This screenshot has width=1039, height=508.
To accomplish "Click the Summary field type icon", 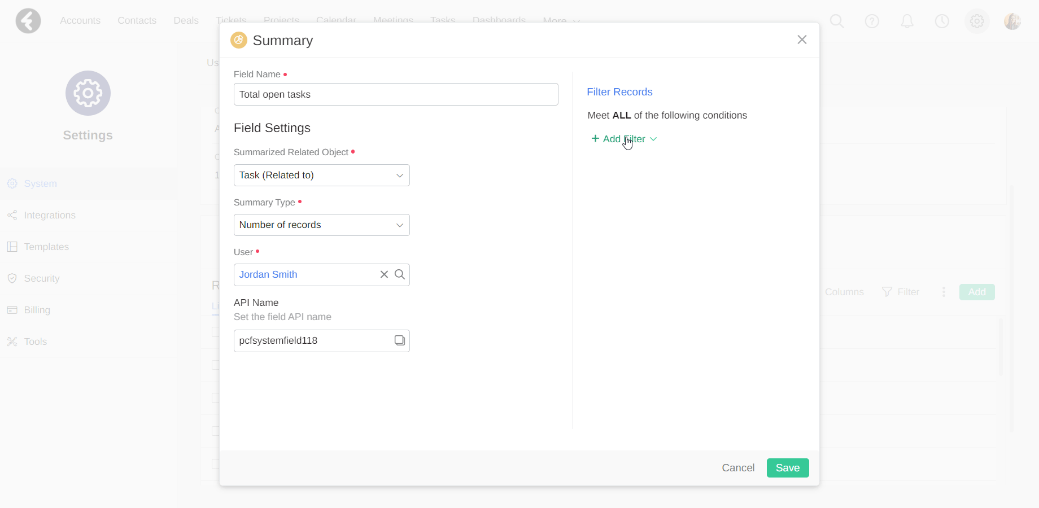I will tap(239, 40).
